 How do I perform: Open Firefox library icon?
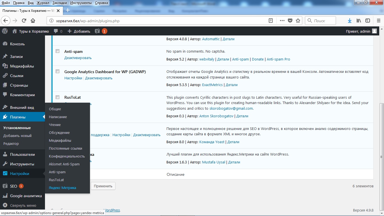tap(359, 21)
